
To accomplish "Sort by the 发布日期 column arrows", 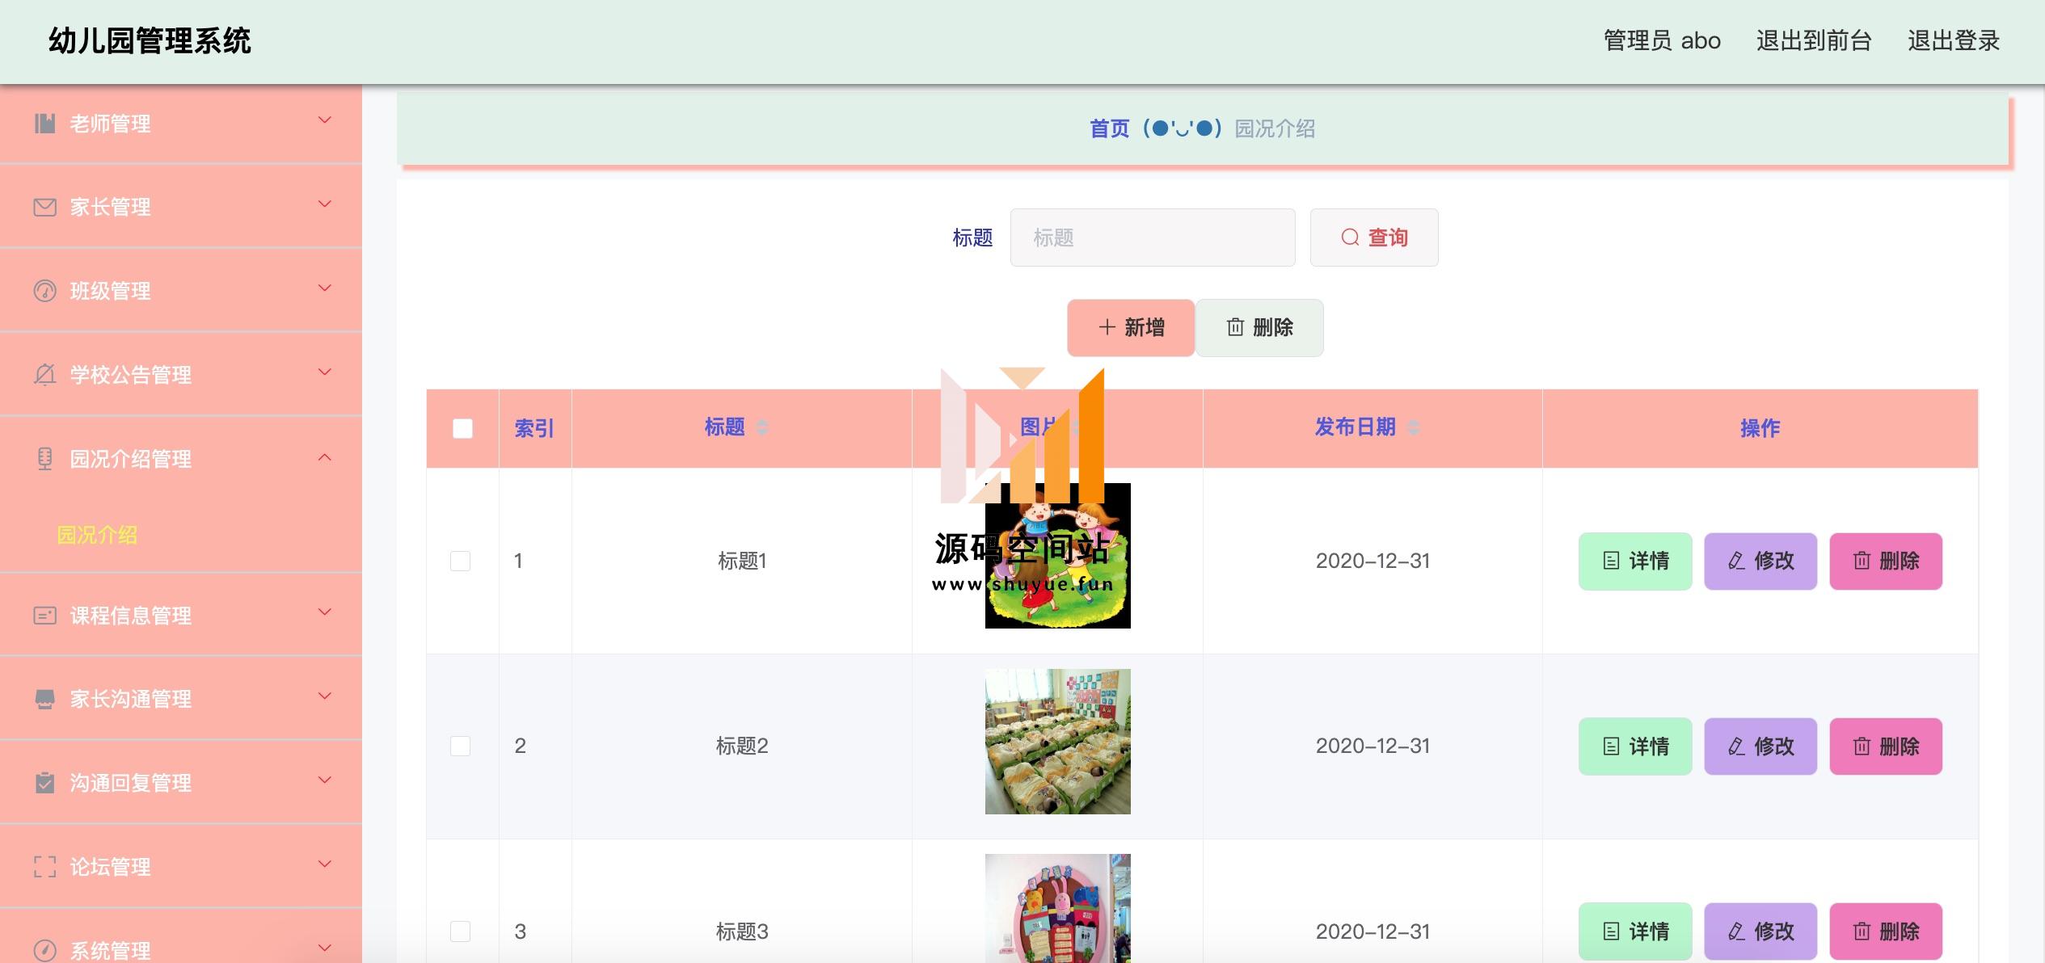I will pyautogui.click(x=1414, y=427).
